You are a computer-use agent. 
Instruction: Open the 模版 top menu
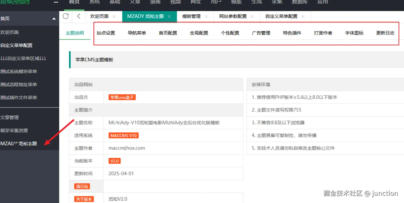[236, 2]
